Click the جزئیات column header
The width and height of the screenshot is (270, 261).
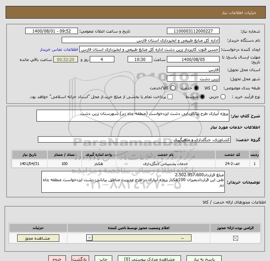click(x=38, y=228)
